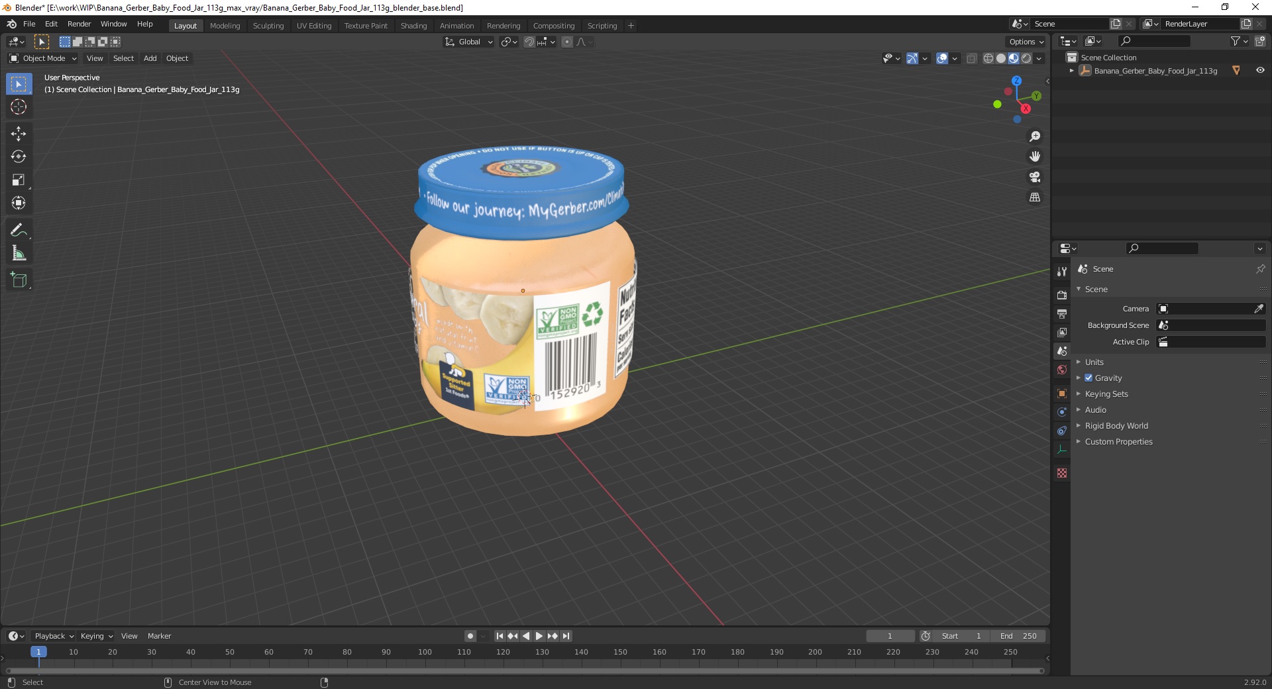Open the View Layer properties tab
Viewport: 1272px width, 689px height.
(x=1062, y=332)
